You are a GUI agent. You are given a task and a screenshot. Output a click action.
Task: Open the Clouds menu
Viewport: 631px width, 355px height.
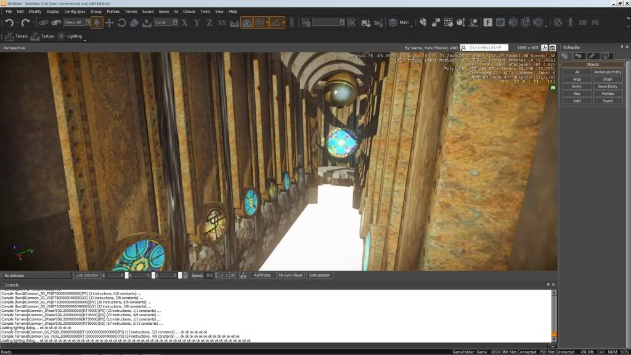coord(189,11)
